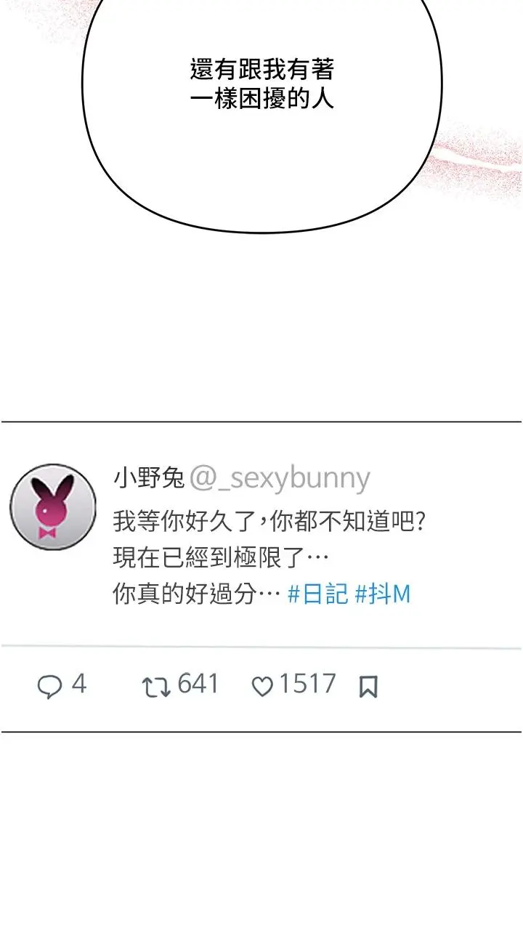This screenshot has width=523, height=933.
Task: Bookmark the post with the bookmark icon
Action: (368, 687)
